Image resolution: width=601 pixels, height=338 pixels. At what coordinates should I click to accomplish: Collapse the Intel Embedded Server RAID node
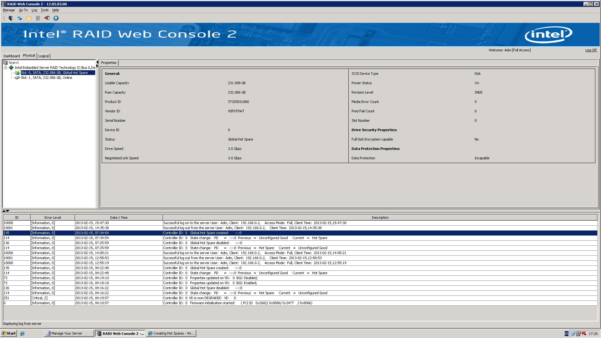(5, 68)
